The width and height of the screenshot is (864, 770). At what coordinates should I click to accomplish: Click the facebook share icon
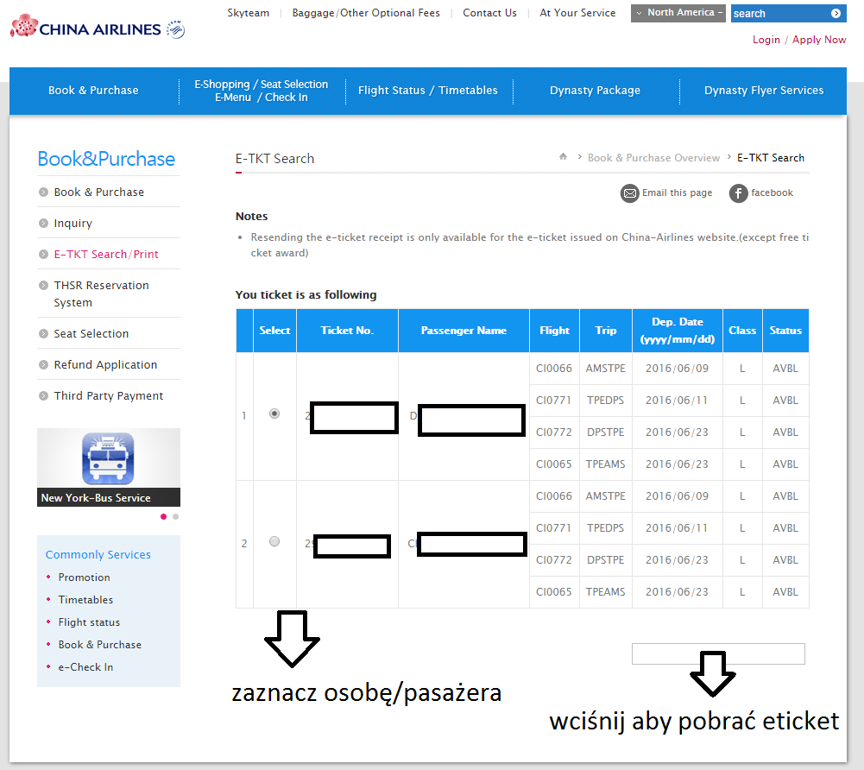738,193
